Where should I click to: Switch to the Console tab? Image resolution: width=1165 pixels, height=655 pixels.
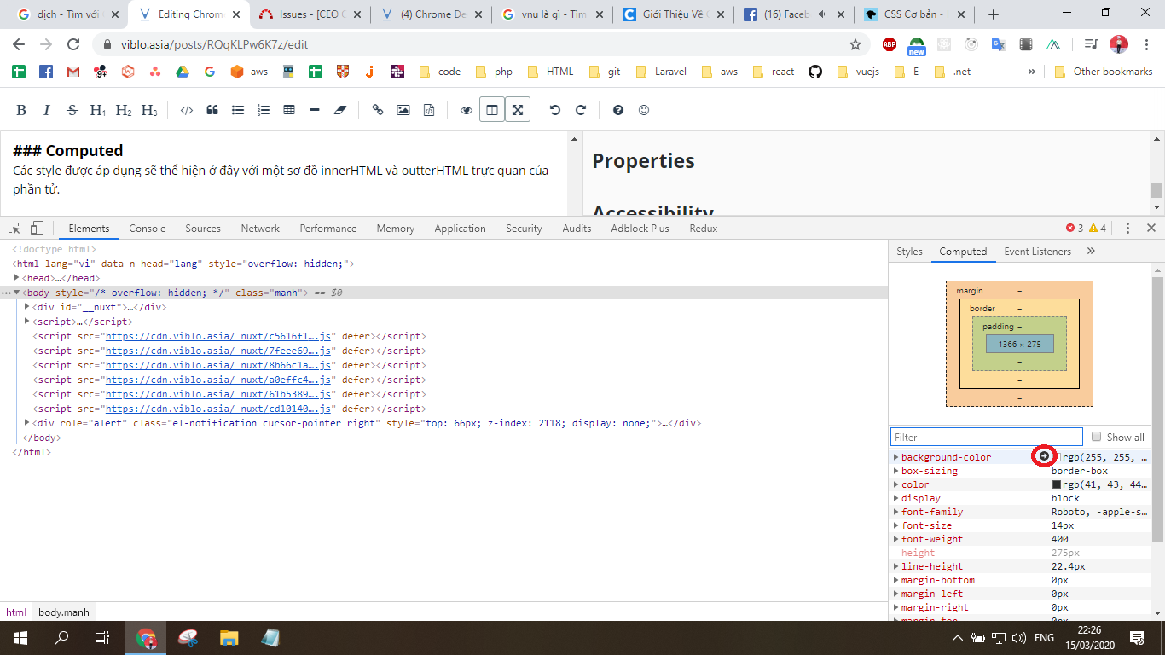click(148, 229)
